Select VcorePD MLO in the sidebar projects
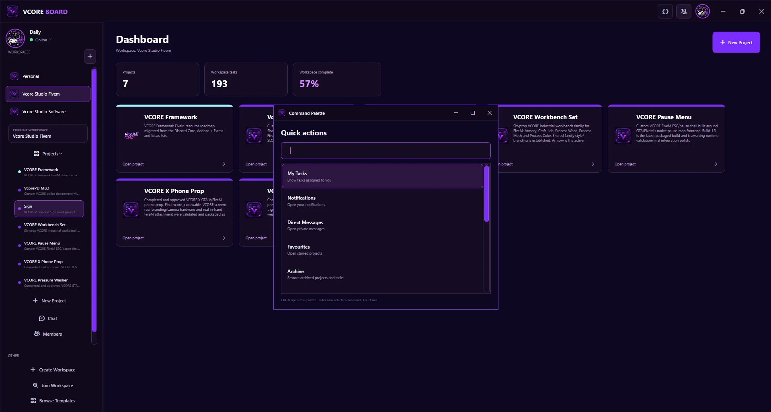Viewport: 771px width, 412px height. (x=49, y=190)
